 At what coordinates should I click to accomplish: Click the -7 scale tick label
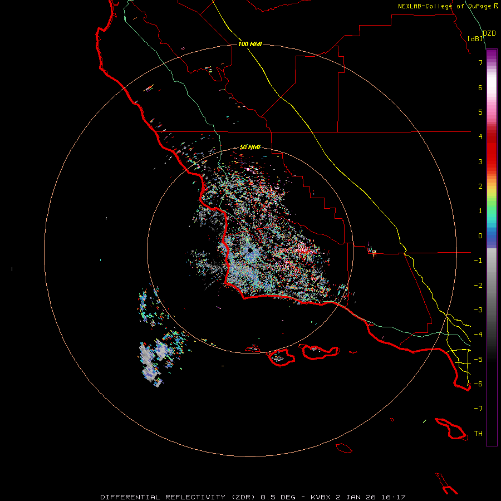click(x=478, y=409)
